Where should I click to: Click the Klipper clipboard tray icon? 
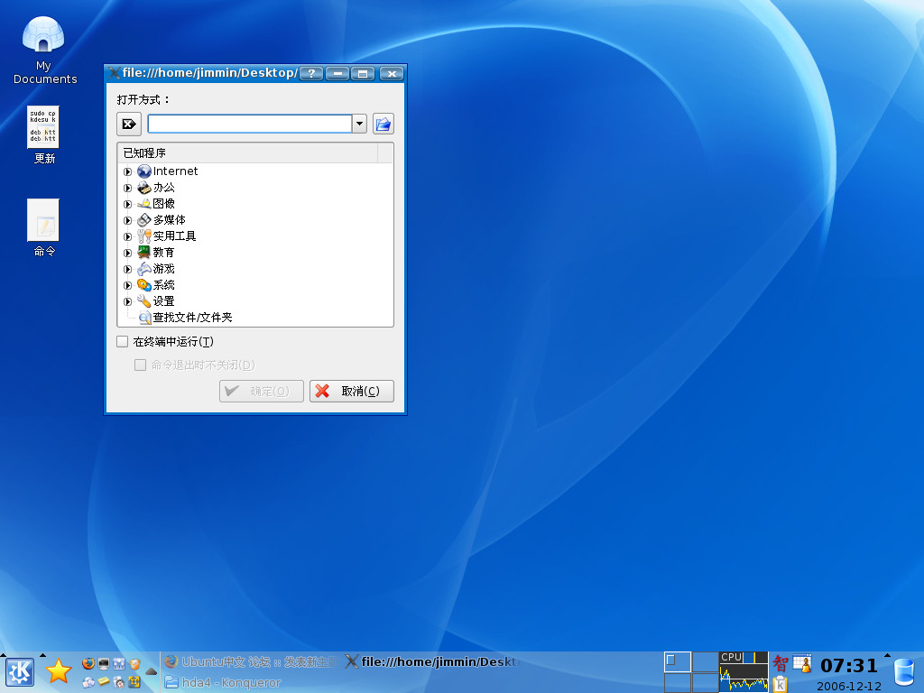[x=781, y=684]
